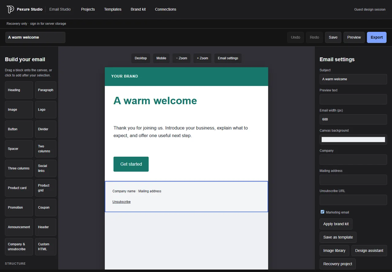
Task: Open Connections in top navigation
Action: point(165,9)
